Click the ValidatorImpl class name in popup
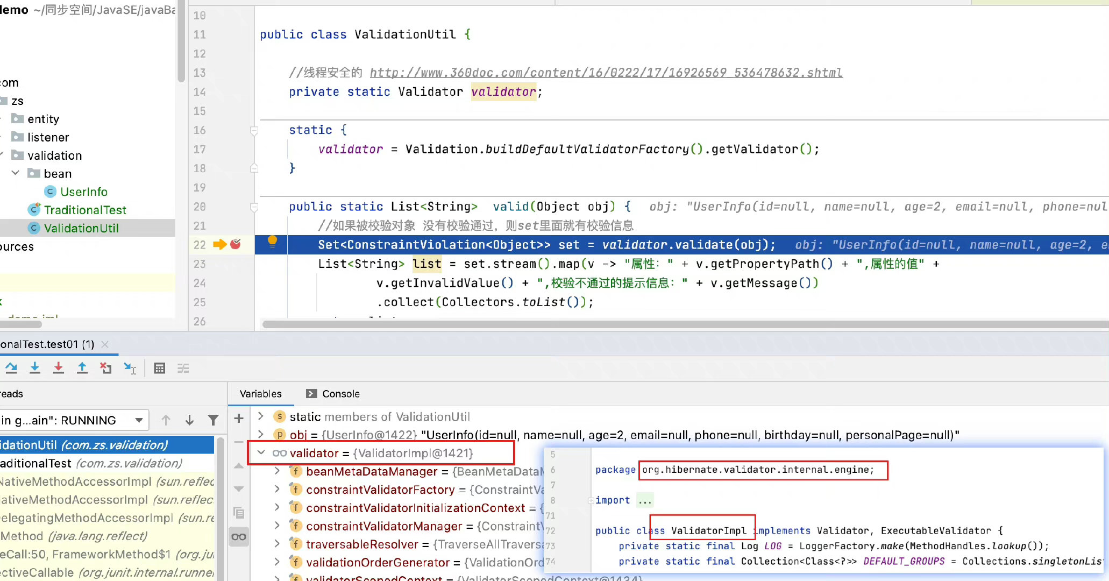 [708, 530]
